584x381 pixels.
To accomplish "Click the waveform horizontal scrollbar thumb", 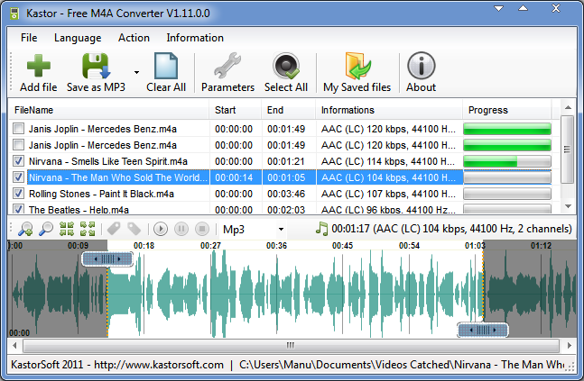I will pos(291,346).
